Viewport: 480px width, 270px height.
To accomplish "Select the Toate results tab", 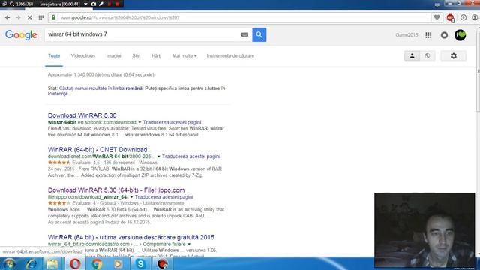I will point(54,56).
